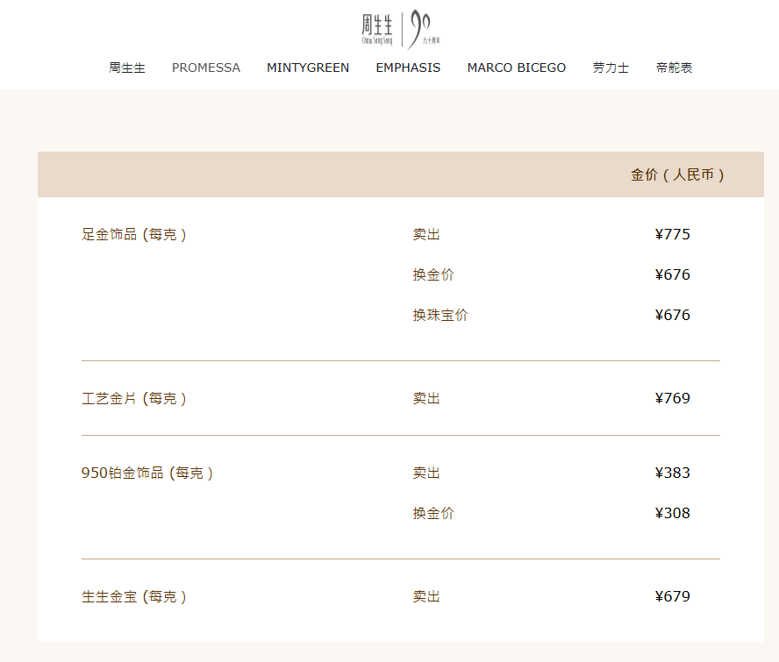
Task: Click the 金价（人民币）column header
Action: (677, 174)
